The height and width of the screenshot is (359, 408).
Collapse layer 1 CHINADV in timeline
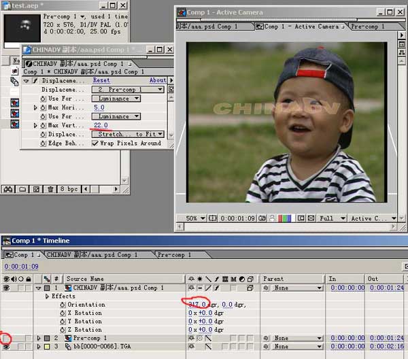pos(39,288)
